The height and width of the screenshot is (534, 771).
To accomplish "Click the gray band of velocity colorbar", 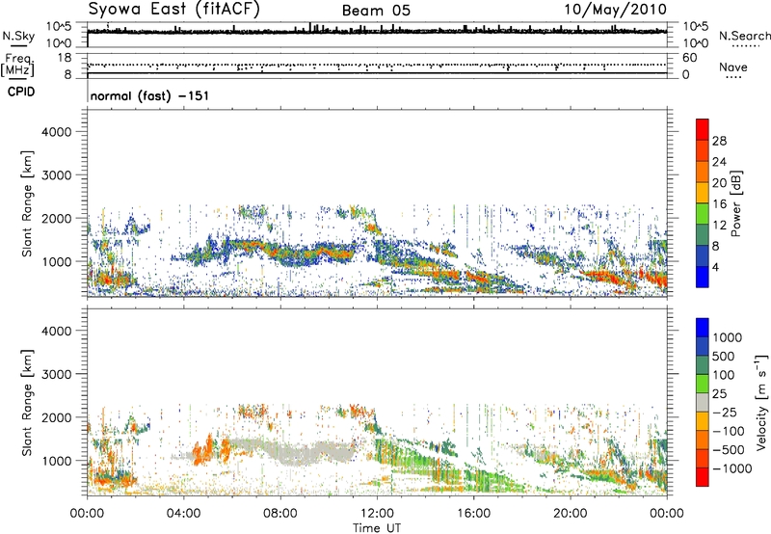I will click(703, 402).
